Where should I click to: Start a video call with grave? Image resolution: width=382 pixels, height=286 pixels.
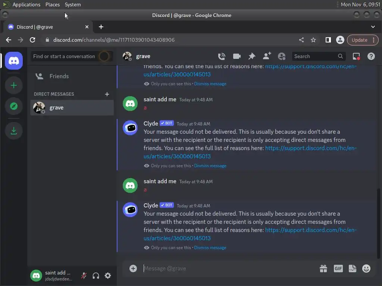pos(237,57)
